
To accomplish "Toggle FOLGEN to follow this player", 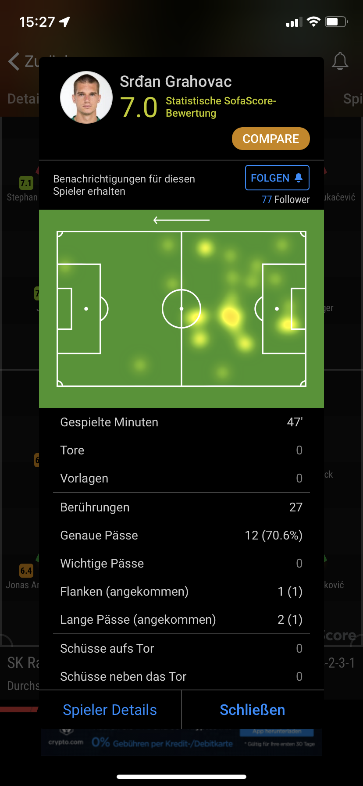I will [x=277, y=178].
